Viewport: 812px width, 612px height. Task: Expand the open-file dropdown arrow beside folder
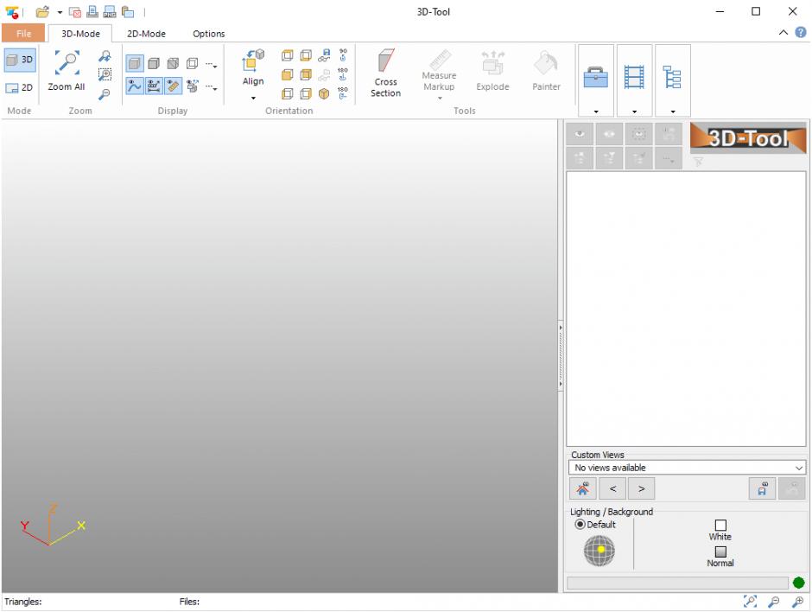coord(60,12)
